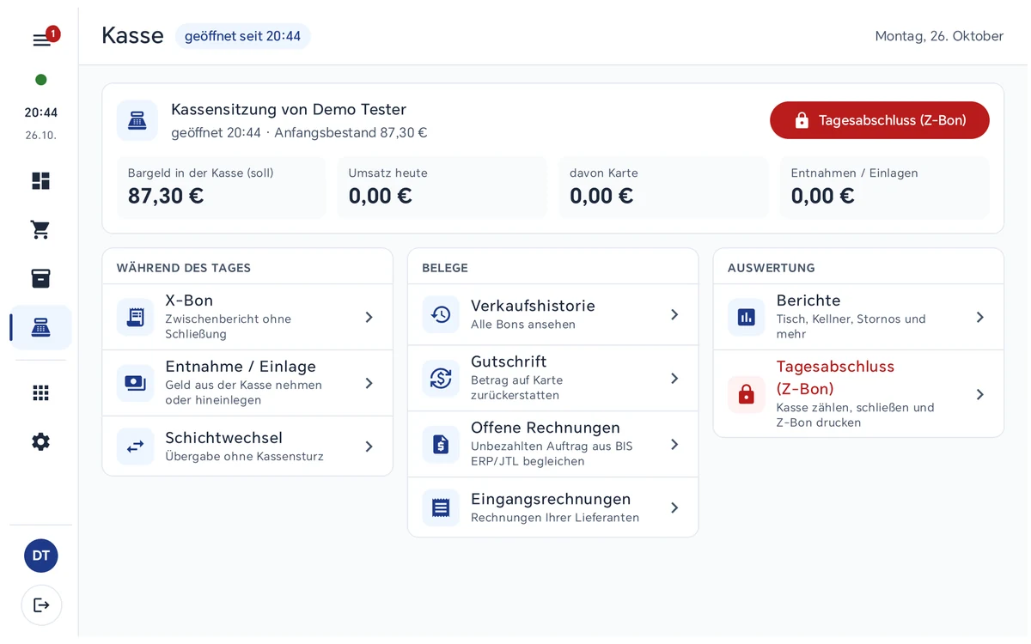
Task: Open Schichtwechsel entry
Action: click(x=247, y=447)
